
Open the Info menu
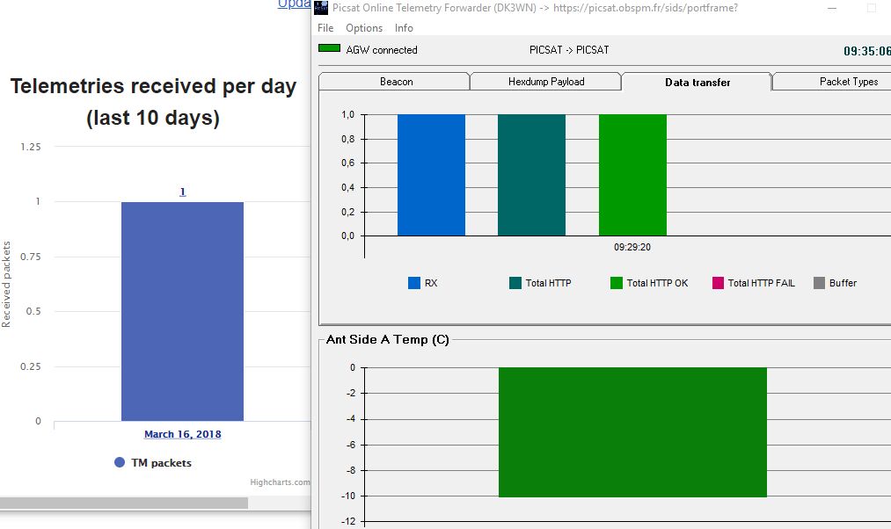pos(404,28)
